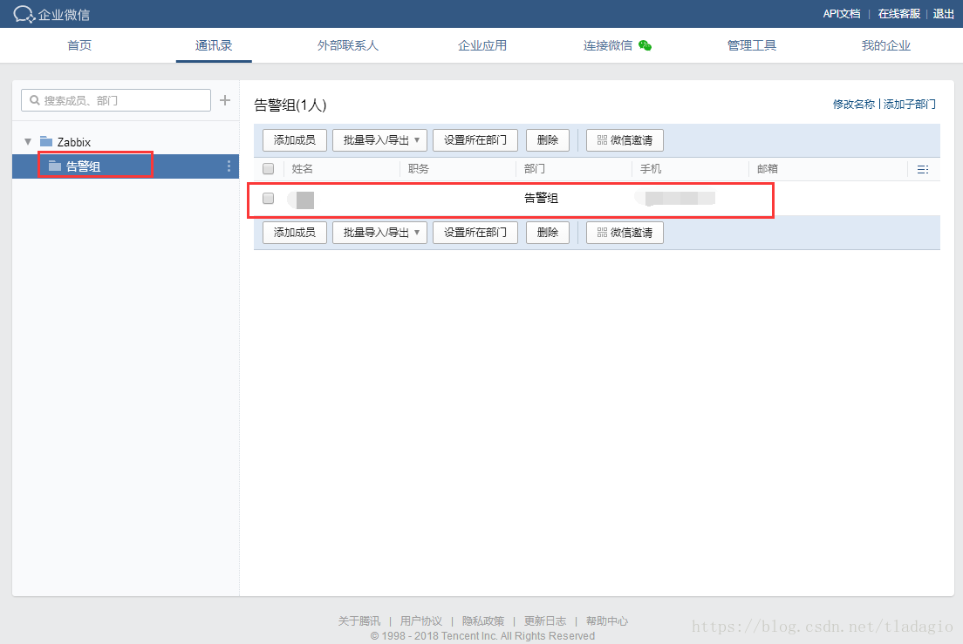Open the API文档 link in header
Screen dimensions: 963x644
(x=841, y=14)
